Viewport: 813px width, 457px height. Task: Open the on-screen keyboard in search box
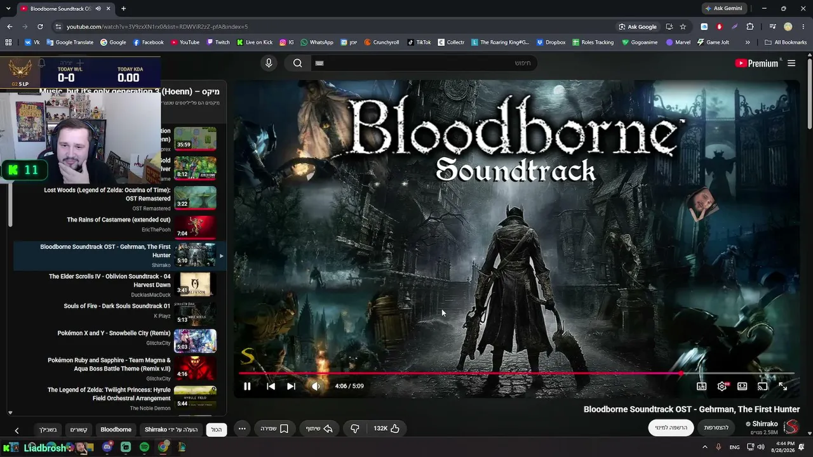[x=319, y=63]
